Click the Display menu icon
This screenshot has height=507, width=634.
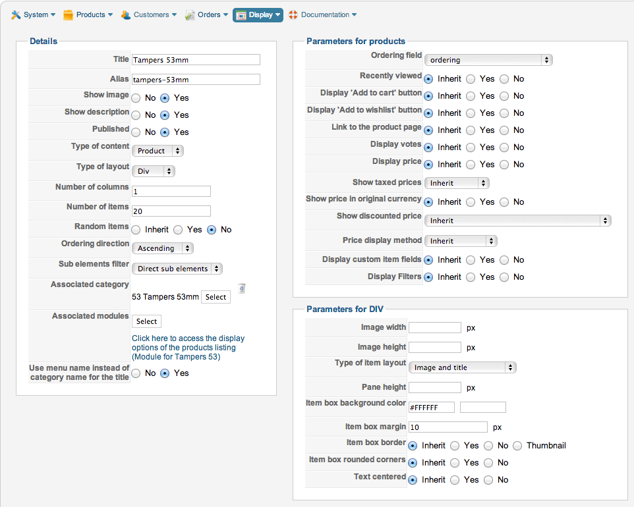pos(241,14)
